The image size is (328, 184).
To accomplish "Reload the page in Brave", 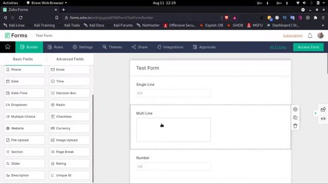I will (20, 18).
